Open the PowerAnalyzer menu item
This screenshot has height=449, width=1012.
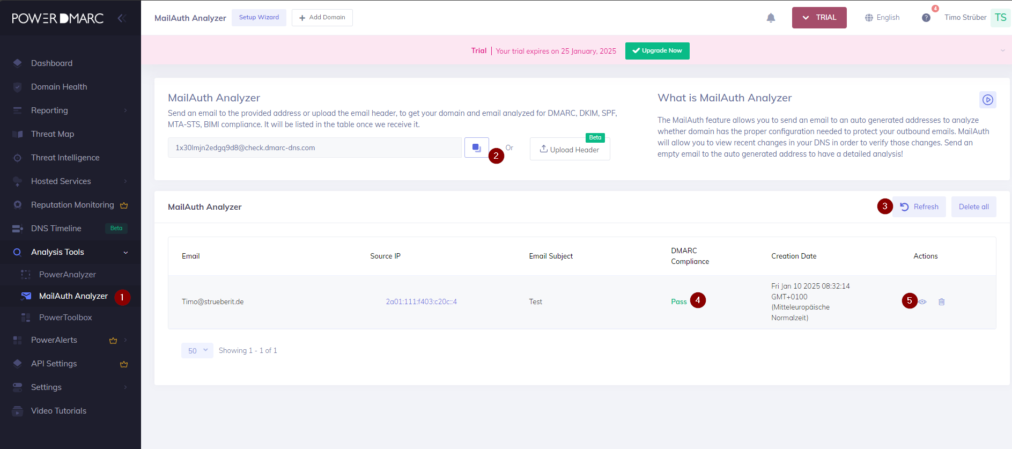click(x=68, y=275)
